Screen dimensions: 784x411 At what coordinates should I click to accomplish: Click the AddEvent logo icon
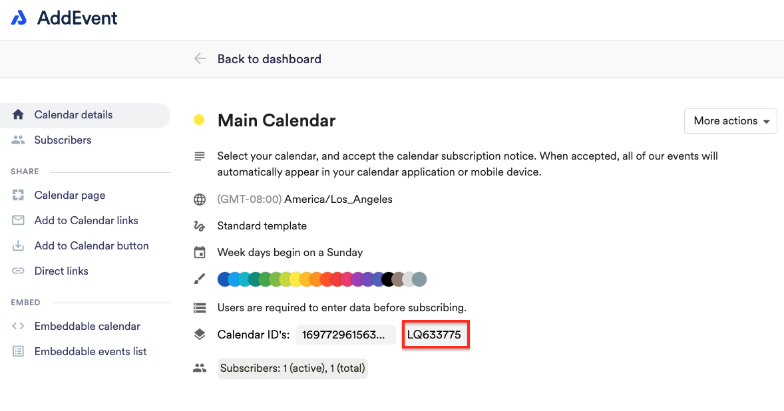tap(19, 18)
